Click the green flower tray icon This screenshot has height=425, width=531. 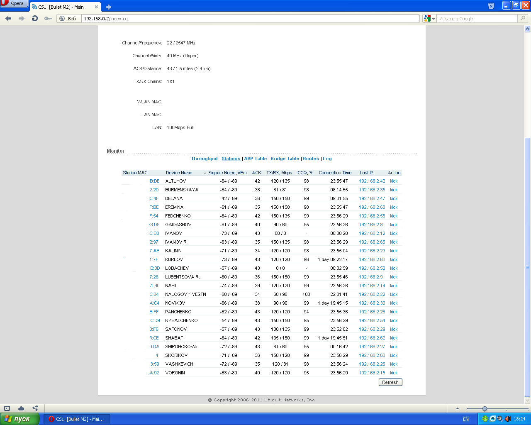(x=485, y=419)
